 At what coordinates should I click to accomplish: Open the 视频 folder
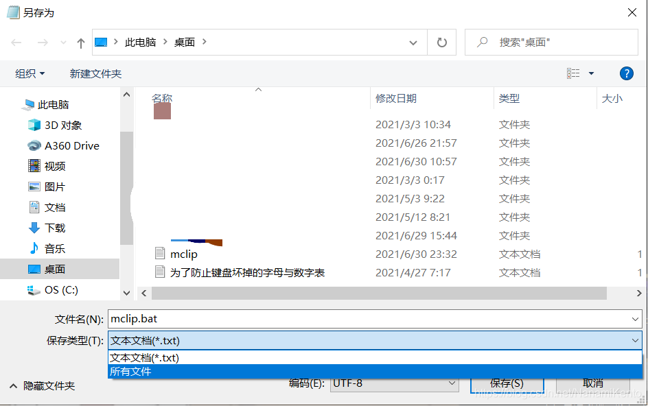[54, 165]
